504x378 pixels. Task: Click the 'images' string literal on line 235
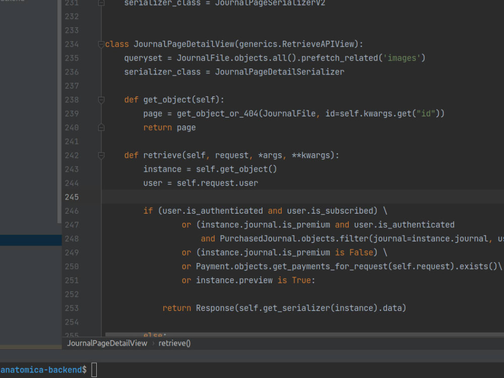(x=402, y=58)
